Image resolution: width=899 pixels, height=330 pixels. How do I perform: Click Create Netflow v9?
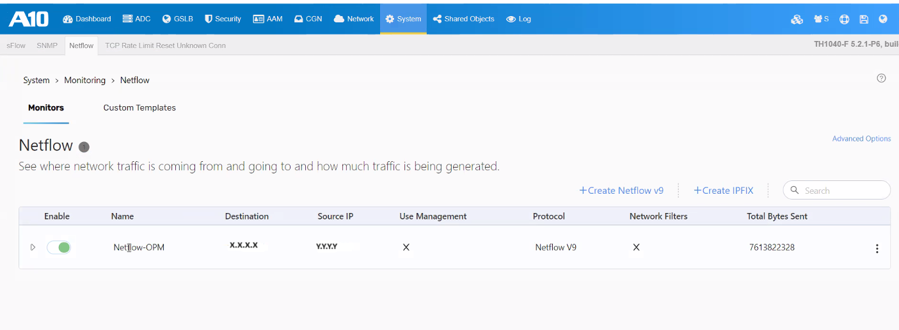pyautogui.click(x=621, y=191)
